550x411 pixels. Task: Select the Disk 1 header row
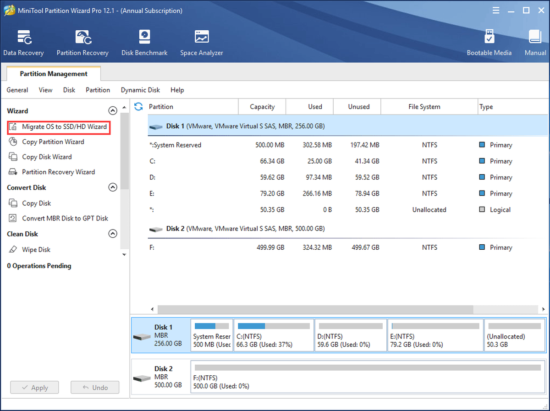tap(347, 126)
